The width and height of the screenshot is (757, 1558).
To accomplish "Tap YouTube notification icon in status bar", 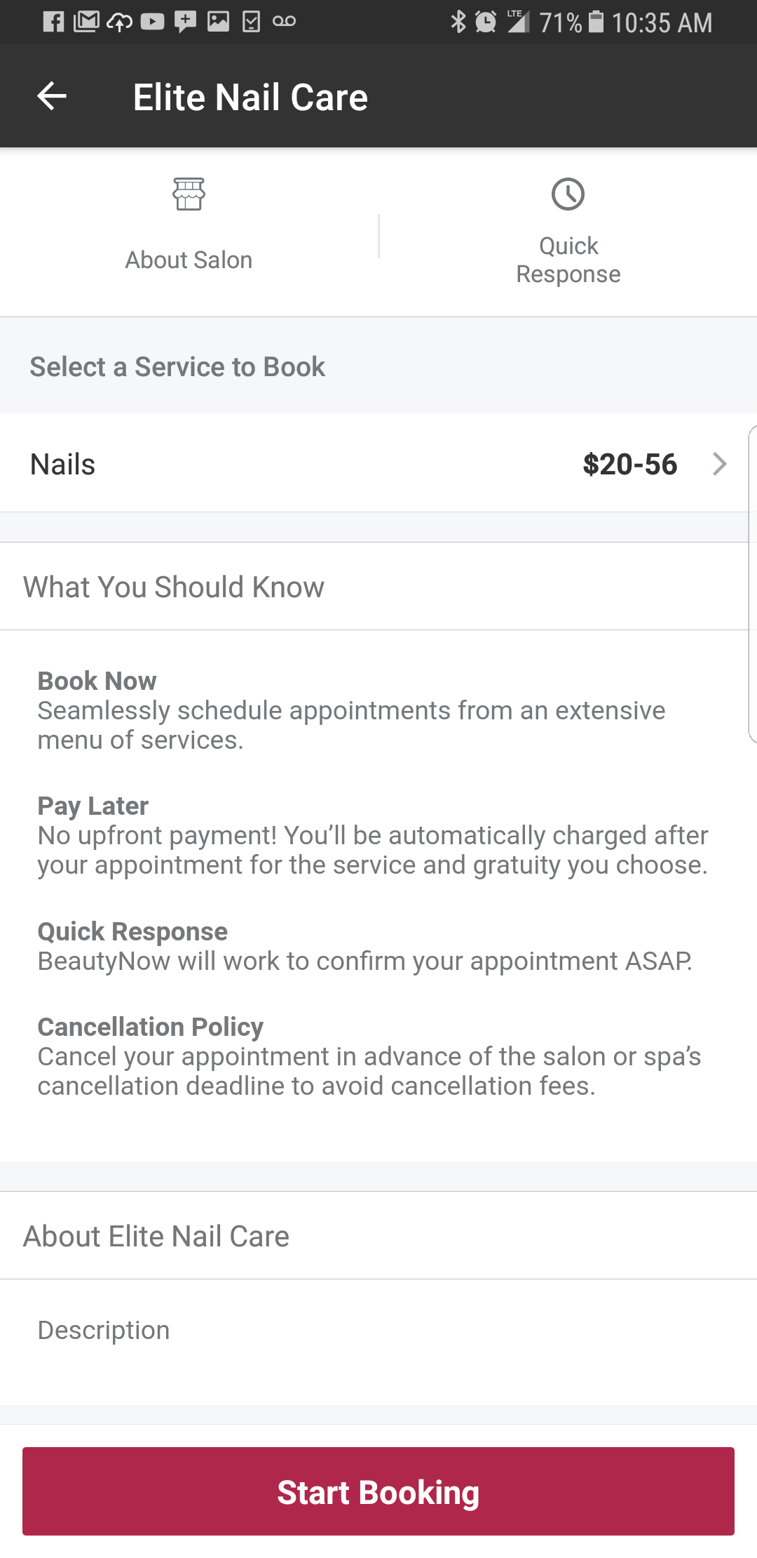I will [x=152, y=22].
